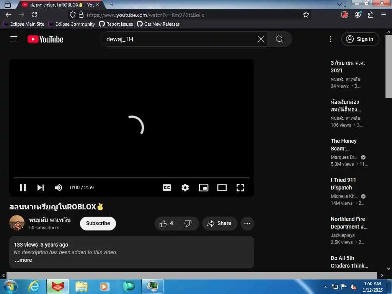Go to YouTube home via logo
Viewport: 392px width, 294px height.
click(x=45, y=39)
